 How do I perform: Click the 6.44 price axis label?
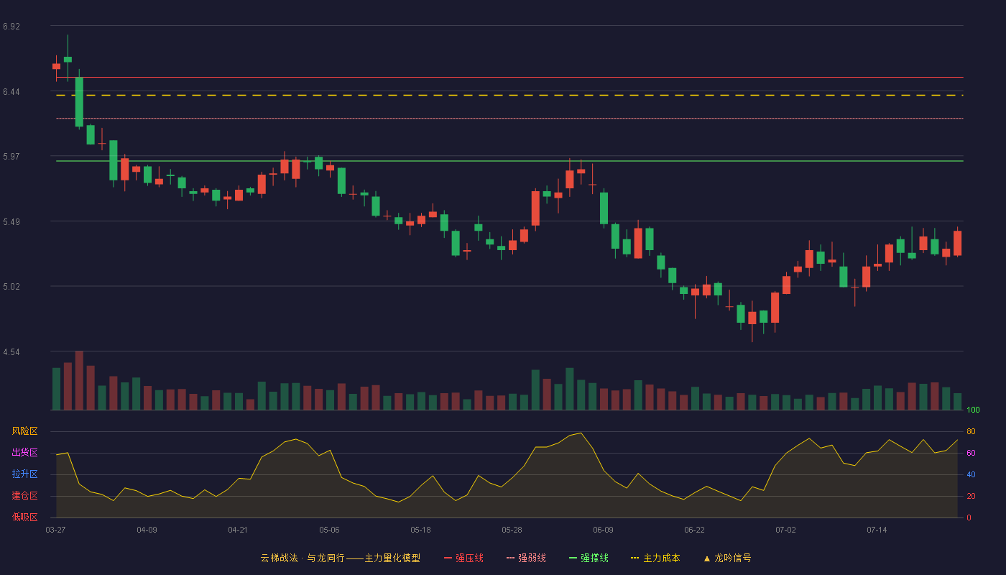pos(11,92)
